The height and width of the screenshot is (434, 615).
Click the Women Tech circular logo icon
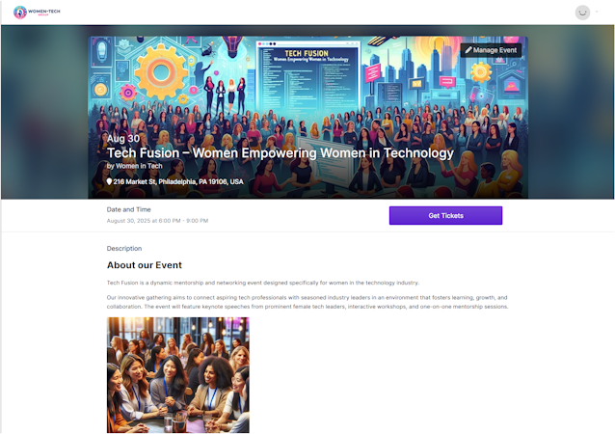[20, 13]
